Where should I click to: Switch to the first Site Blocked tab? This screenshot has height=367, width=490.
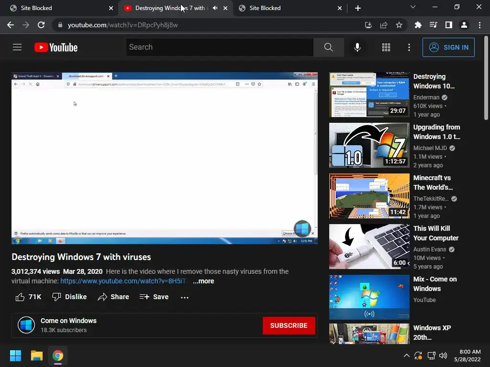(x=59, y=8)
